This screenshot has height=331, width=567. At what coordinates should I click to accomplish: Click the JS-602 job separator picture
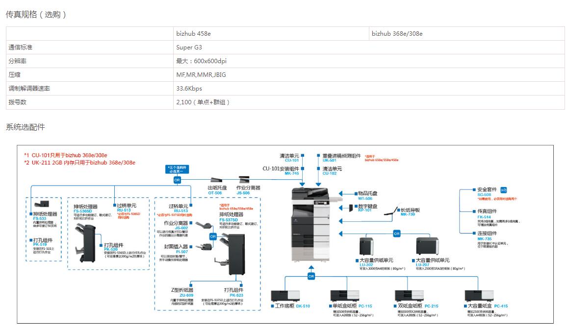[x=203, y=226]
